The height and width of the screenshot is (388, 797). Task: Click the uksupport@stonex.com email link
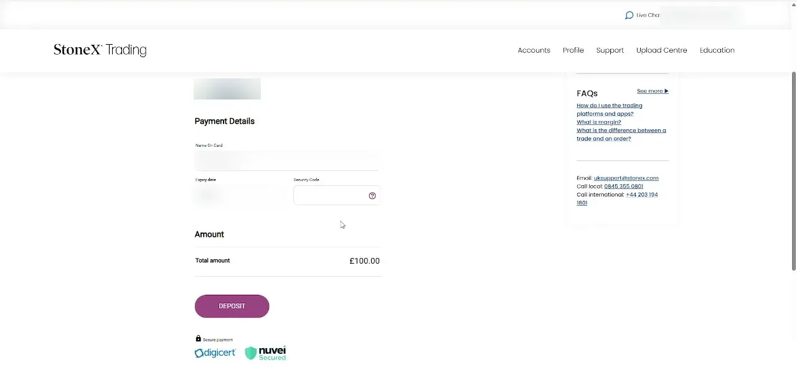(626, 178)
